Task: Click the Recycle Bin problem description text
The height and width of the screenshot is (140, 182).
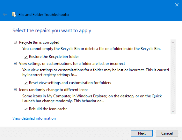Action: coord(91,49)
